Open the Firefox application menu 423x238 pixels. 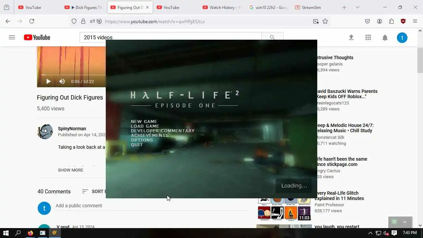click(x=415, y=21)
